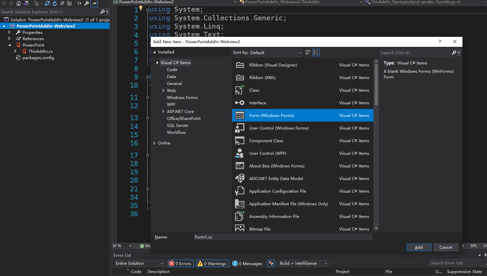Expand the Online templates node
This screenshot has height=276, width=487.
click(154, 143)
